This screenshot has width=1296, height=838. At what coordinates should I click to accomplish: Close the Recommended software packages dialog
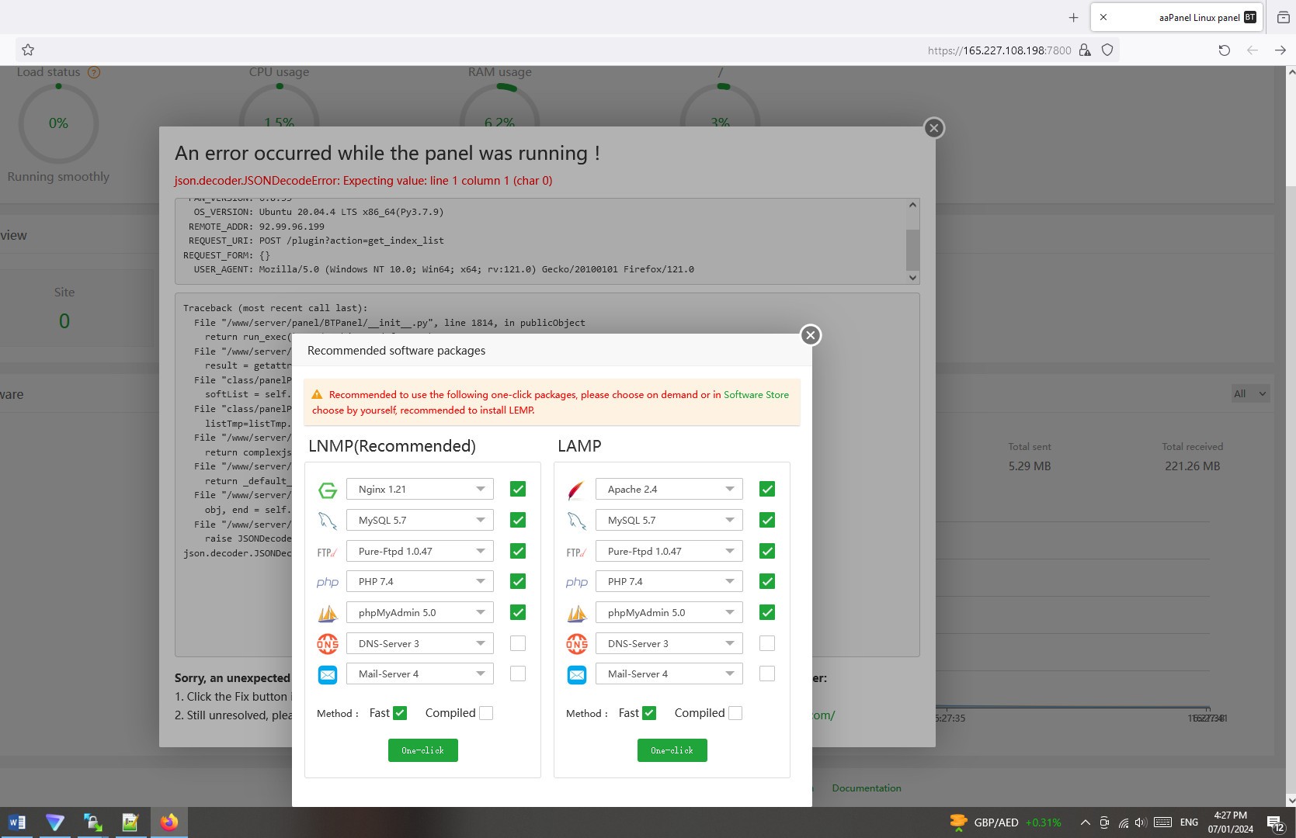pyautogui.click(x=811, y=335)
